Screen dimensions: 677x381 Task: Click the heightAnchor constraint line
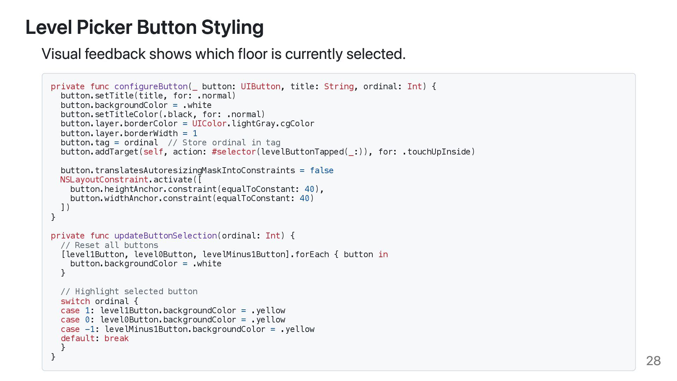point(196,189)
